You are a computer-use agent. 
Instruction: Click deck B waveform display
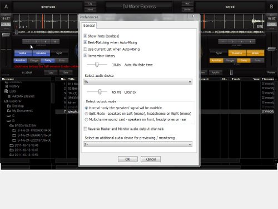click(x=232, y=21)
